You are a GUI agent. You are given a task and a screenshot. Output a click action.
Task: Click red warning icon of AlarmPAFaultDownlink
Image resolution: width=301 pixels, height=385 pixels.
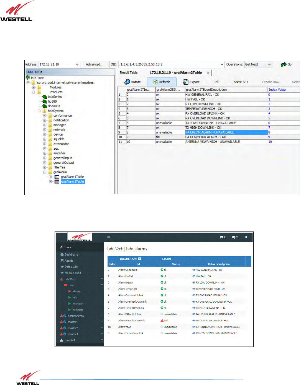click(x=162, y=320)
